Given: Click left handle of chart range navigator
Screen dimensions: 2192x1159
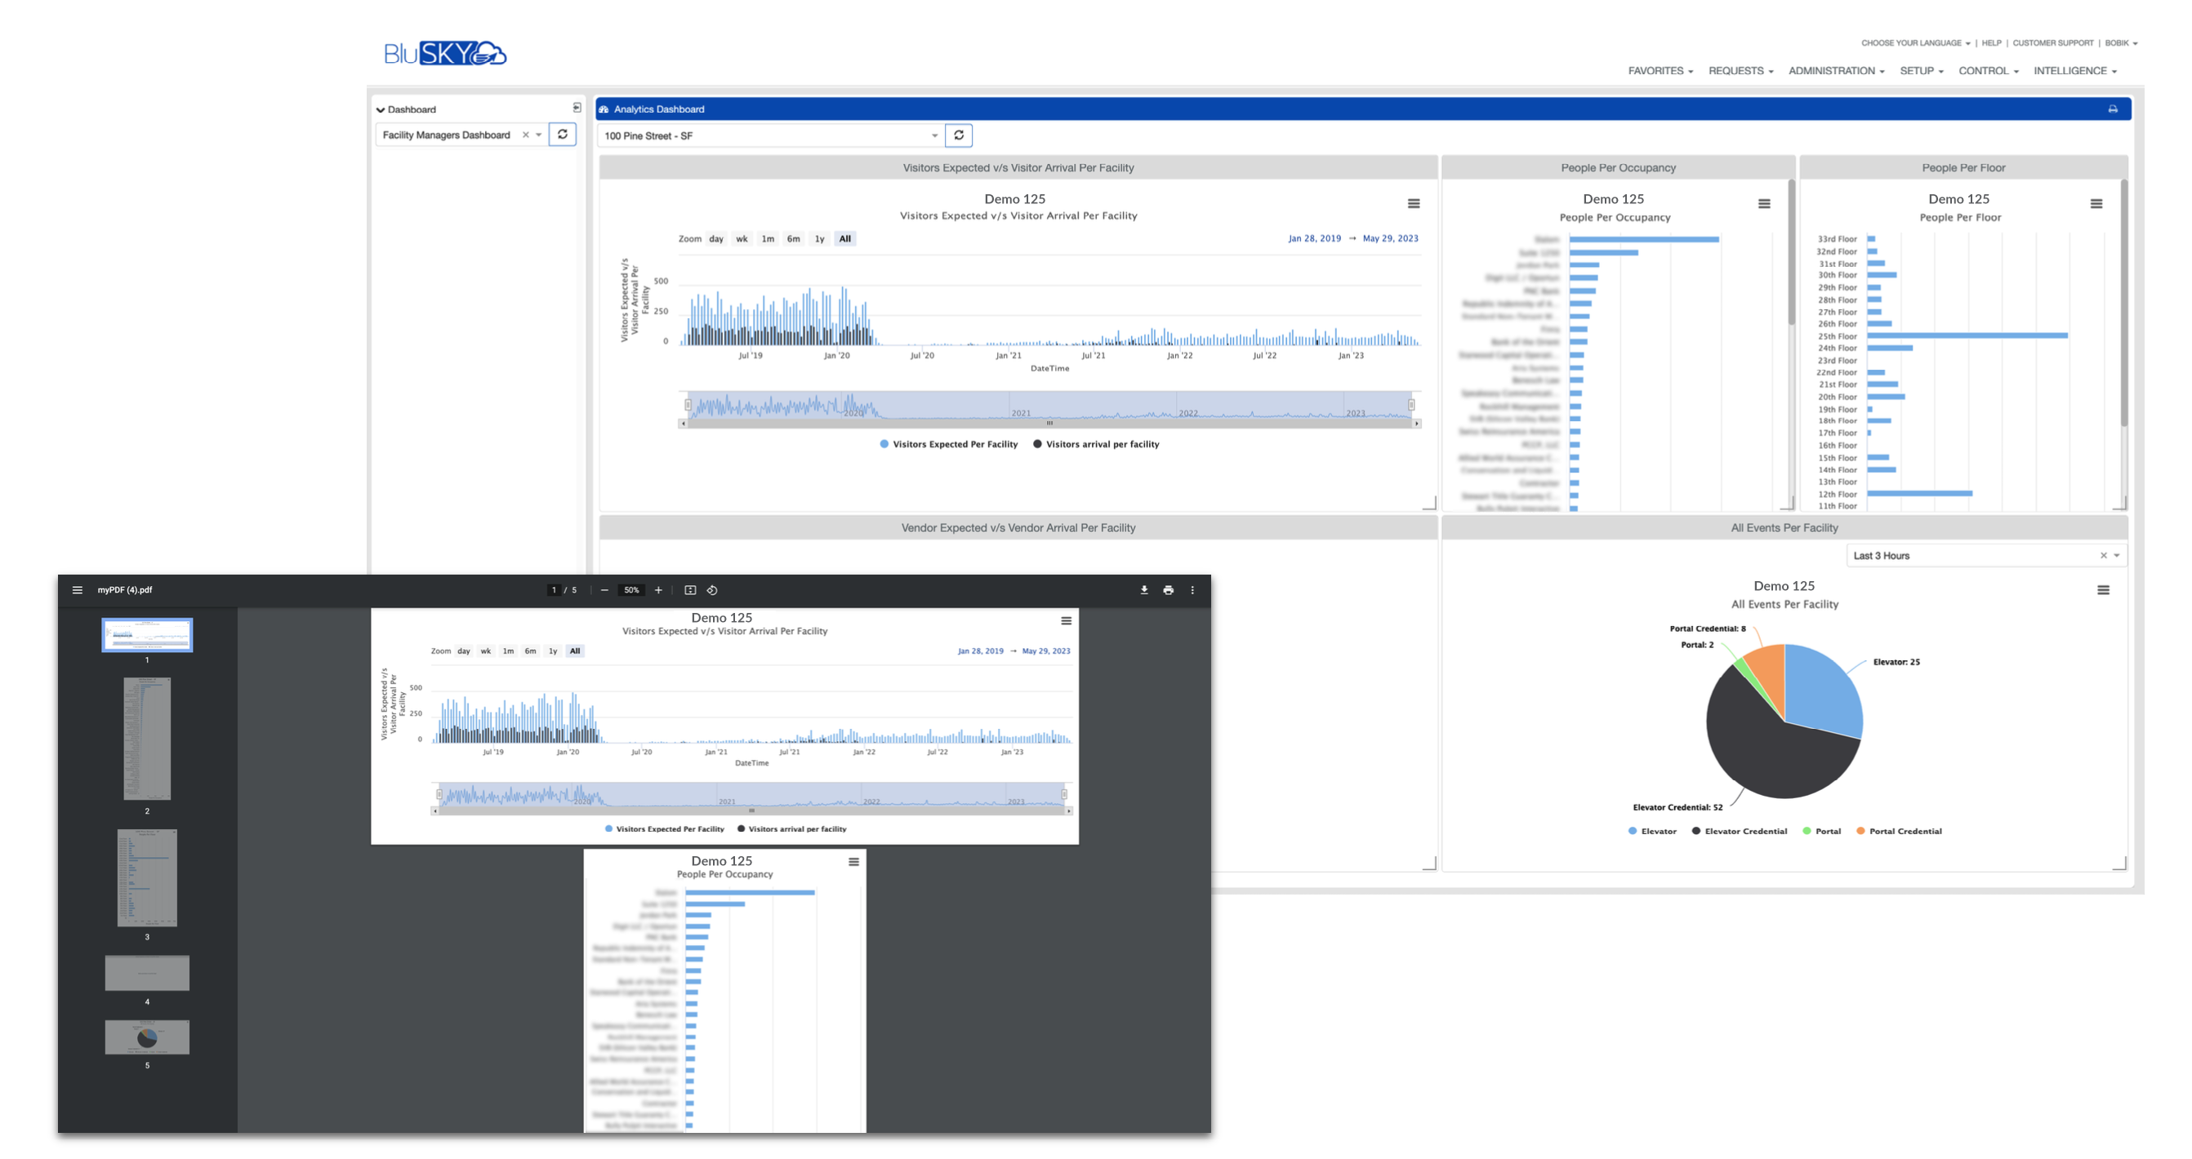Looking at the screenshot, I should pos(688,405).
